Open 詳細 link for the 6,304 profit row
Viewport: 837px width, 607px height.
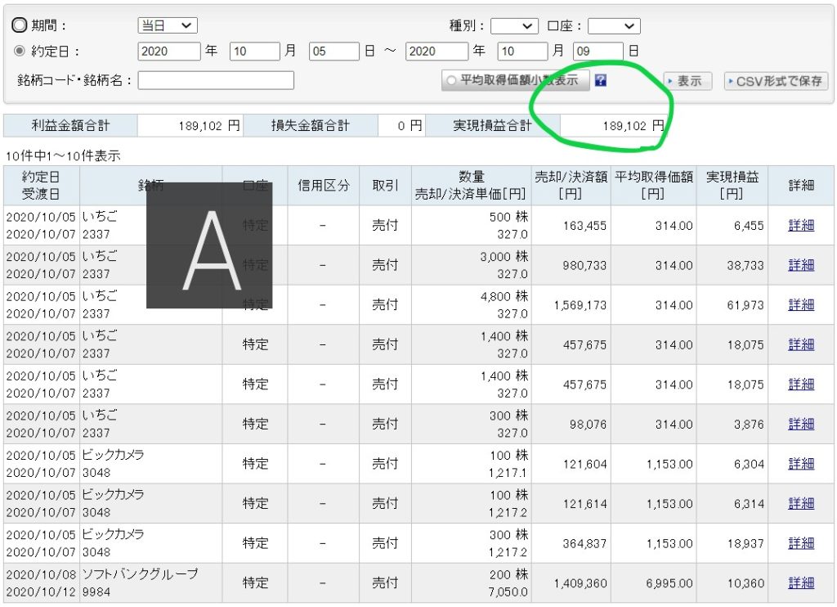(x=801, y=464)
